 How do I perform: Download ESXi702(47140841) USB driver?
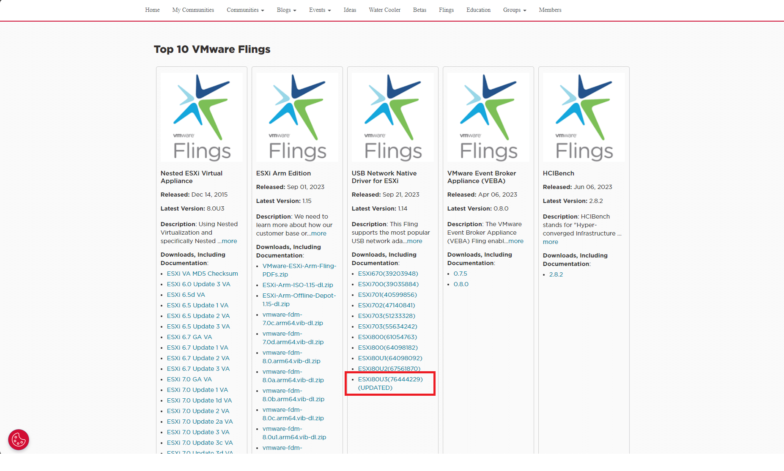click(x=387, y=305)
